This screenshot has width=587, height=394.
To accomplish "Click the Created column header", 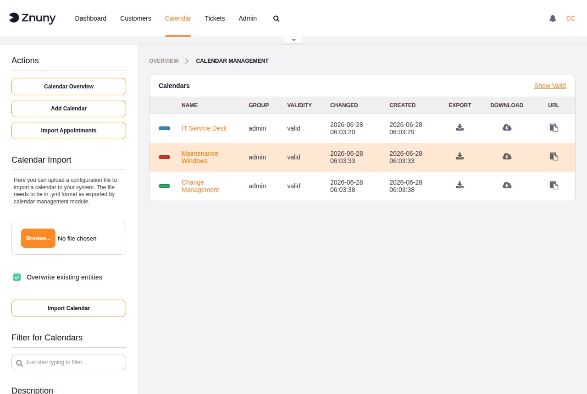I will [x=403, y=105].
